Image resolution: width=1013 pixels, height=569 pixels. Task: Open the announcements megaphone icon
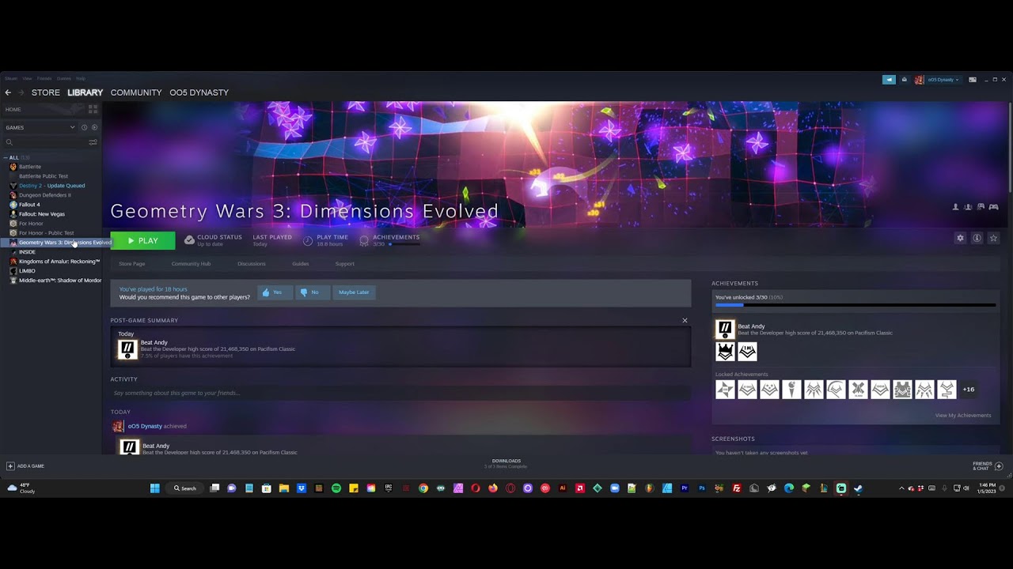pyautogui.click(x=889, y=80)
